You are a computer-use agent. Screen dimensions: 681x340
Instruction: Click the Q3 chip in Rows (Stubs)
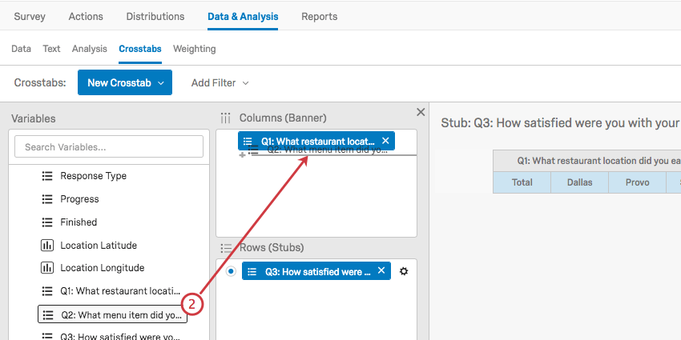[316, 271]
